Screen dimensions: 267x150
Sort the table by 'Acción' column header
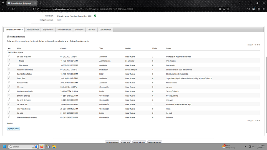128,48
